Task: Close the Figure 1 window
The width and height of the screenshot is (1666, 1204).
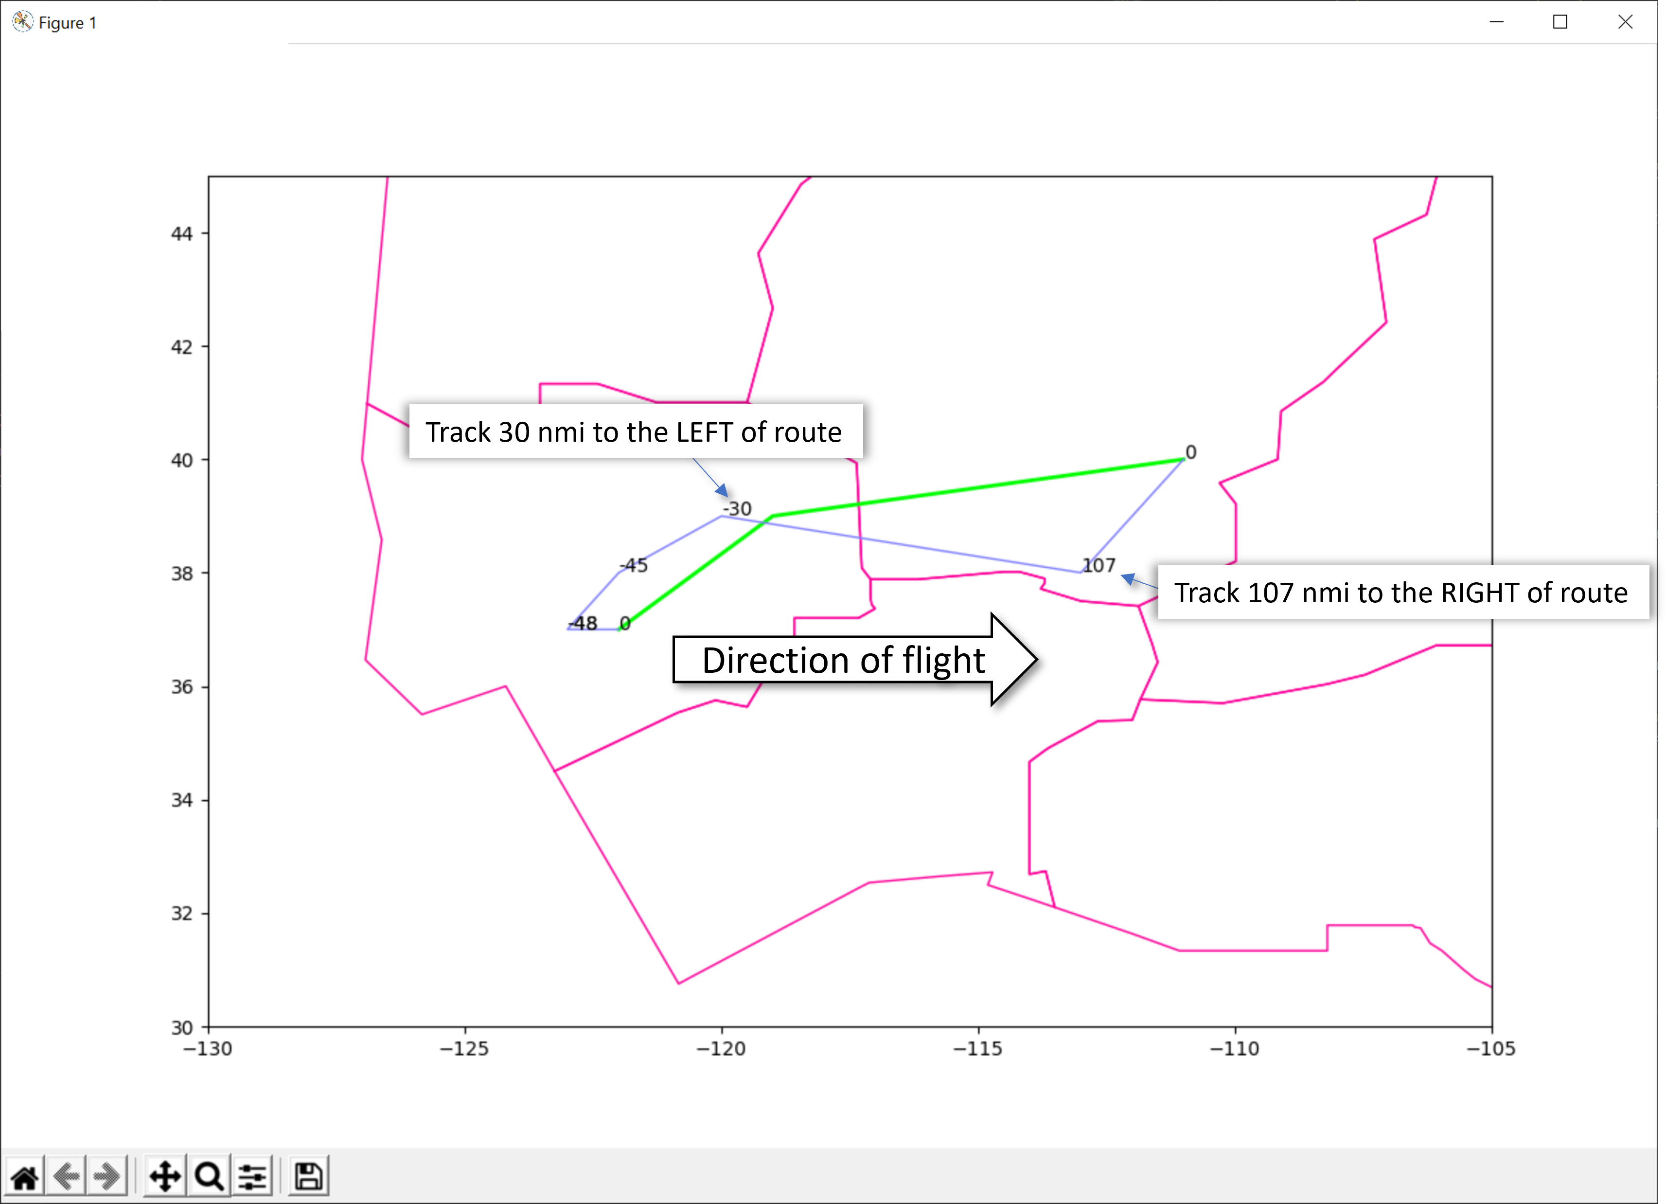Action: (x=1625, y=22)
